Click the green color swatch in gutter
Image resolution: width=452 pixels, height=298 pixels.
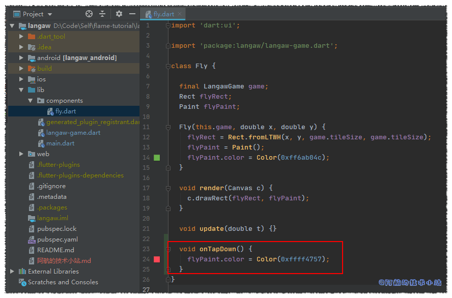click(157, 158)
